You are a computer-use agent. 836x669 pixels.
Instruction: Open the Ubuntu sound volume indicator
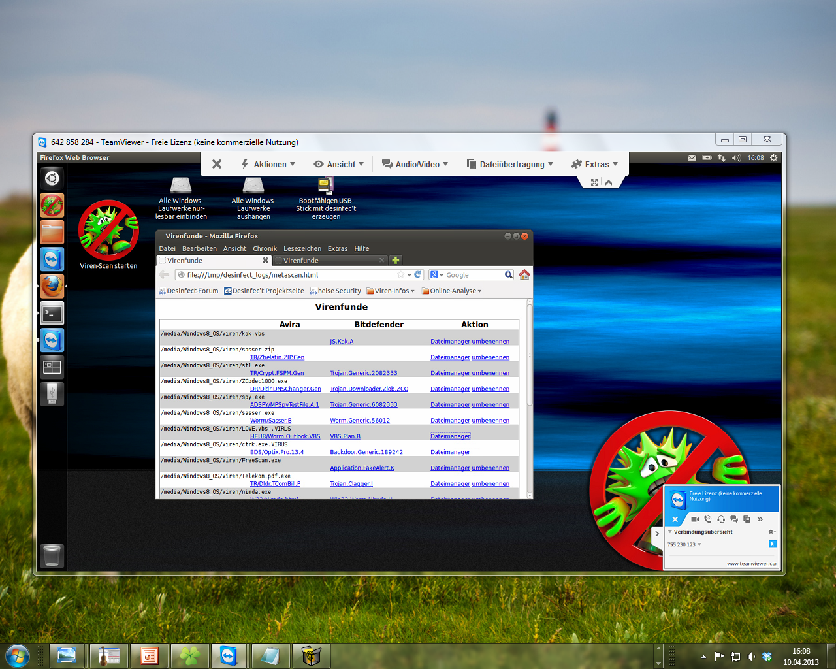click(x=737, y=158)
